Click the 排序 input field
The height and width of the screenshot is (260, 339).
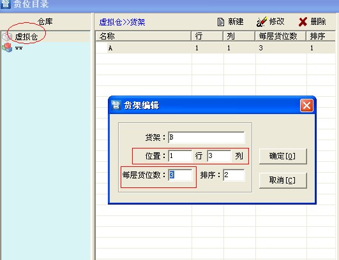point(234,175)
